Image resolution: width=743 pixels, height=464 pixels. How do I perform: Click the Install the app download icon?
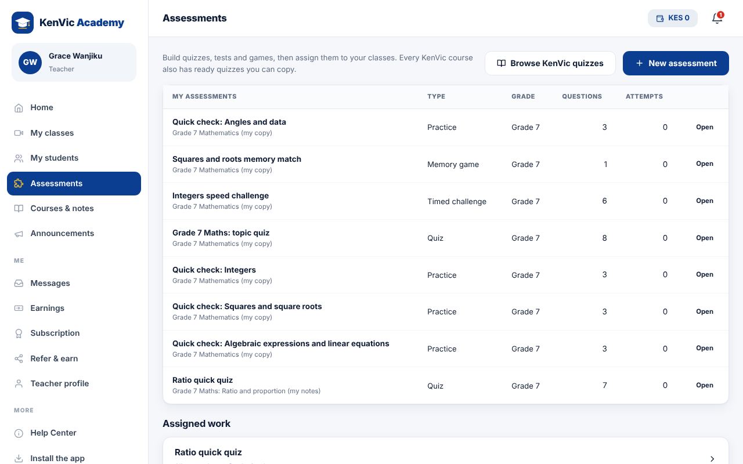point(19,458)
